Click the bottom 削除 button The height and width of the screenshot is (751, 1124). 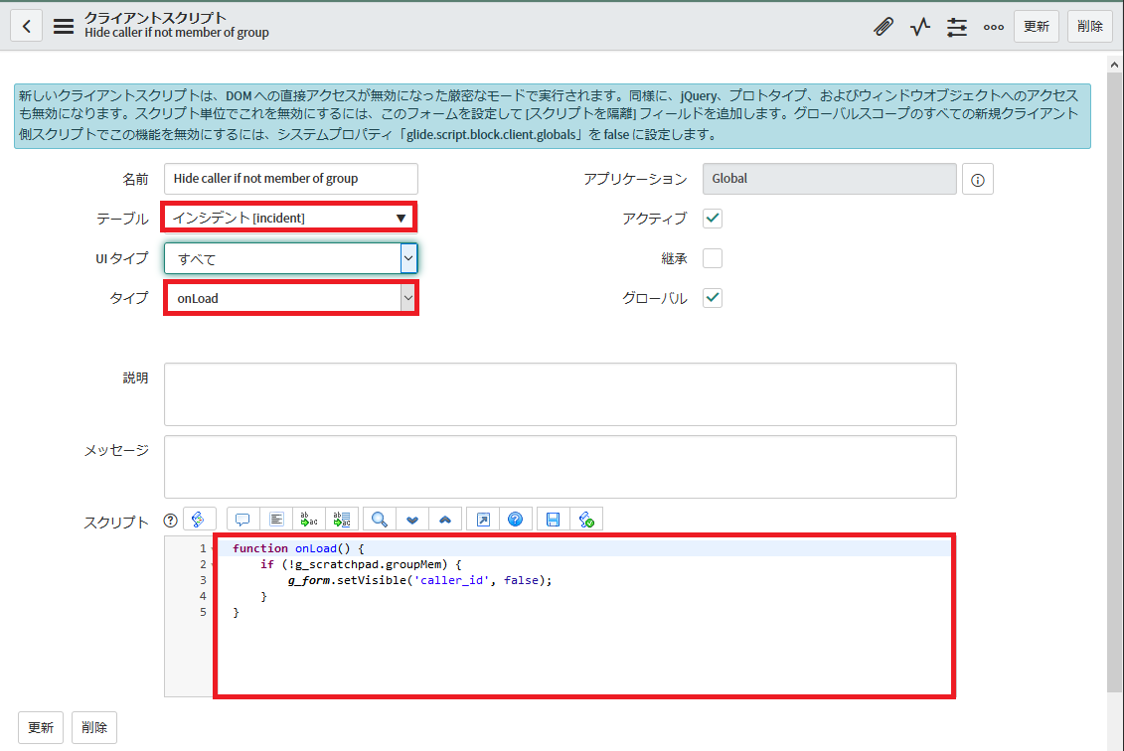pyautogui.click(x=93, y=727)
